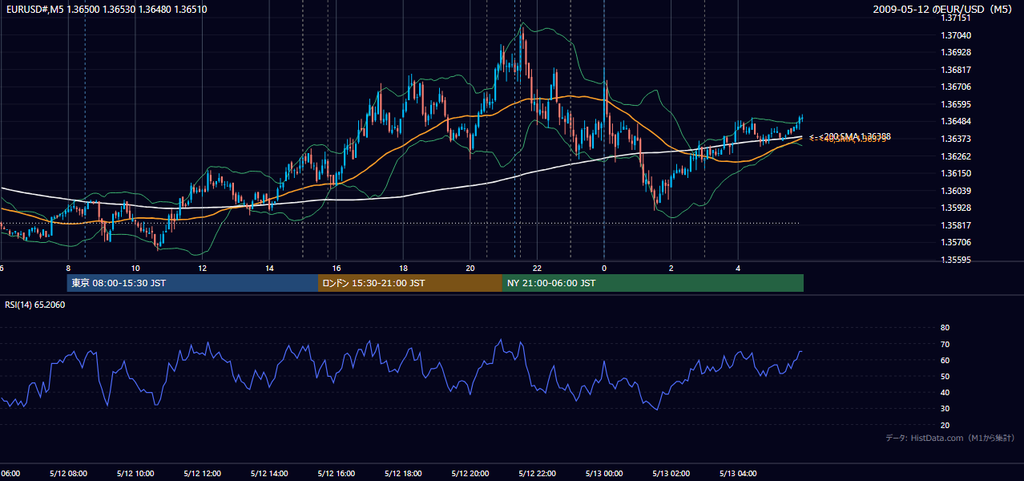Image resolution: width=1024 pixels, height=481 pixels.
Task: Click hour label 18 under the price chart
Action: [x=404, y=269]
